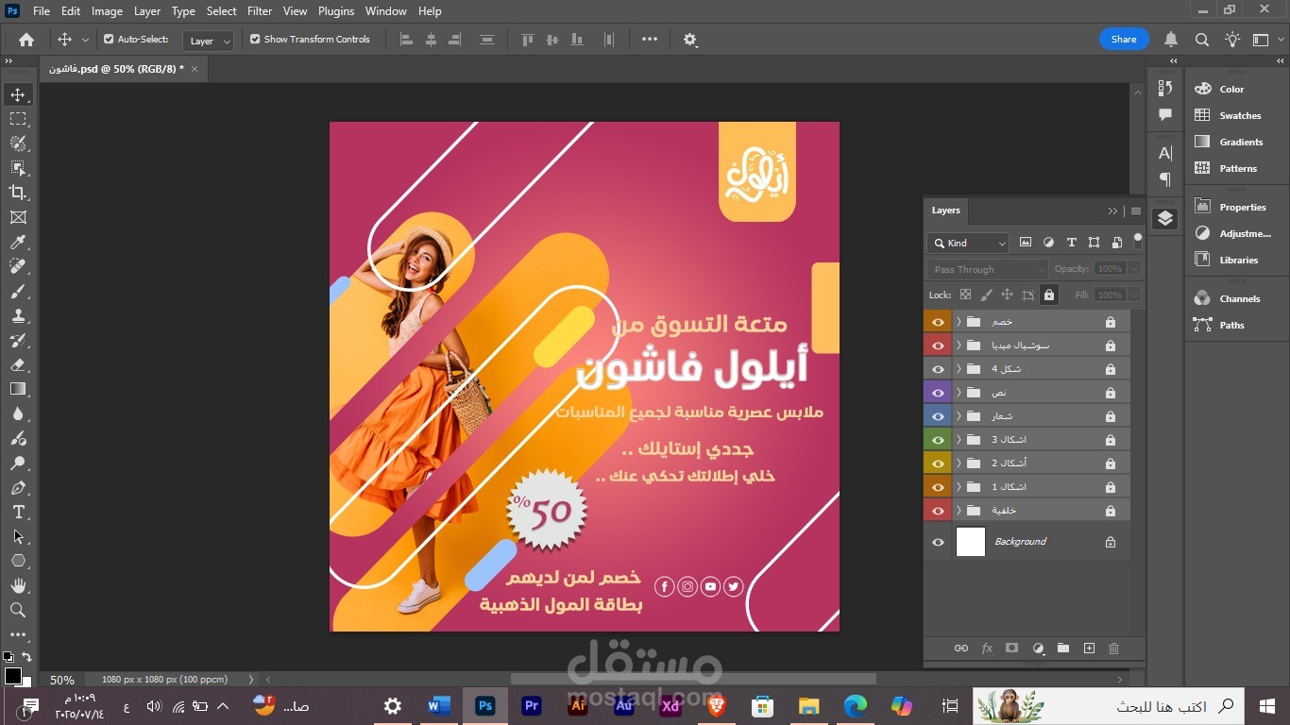Go to the Photoshop Home screen
This screenshot has width=1290, height=725.
26,40
